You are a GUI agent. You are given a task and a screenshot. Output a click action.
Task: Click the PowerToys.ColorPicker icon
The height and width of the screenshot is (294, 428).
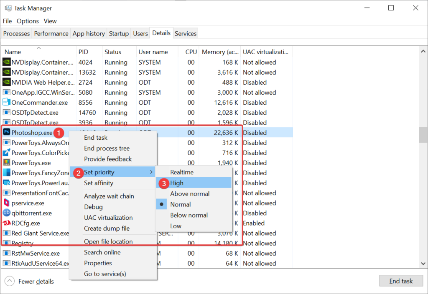(7, 153)
